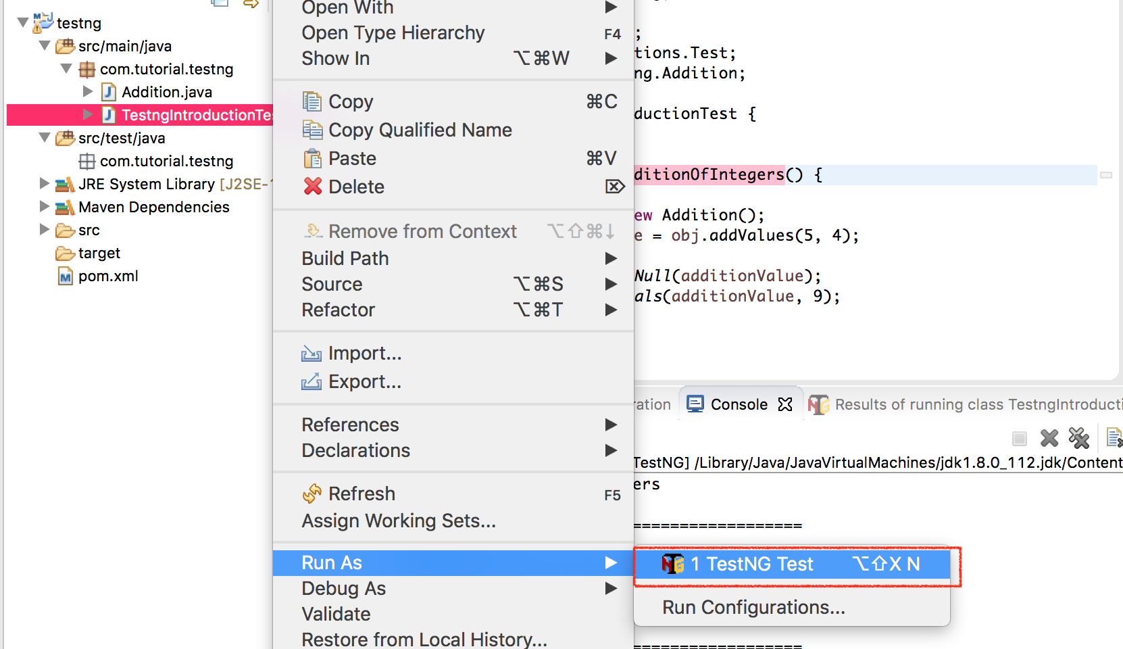Click the Addition.java file icon

click(108, 92)
